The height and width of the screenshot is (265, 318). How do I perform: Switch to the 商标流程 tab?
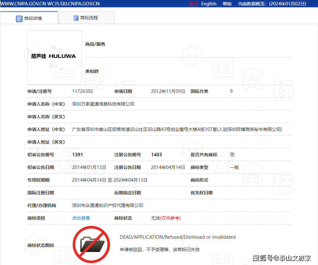(86, 18)
